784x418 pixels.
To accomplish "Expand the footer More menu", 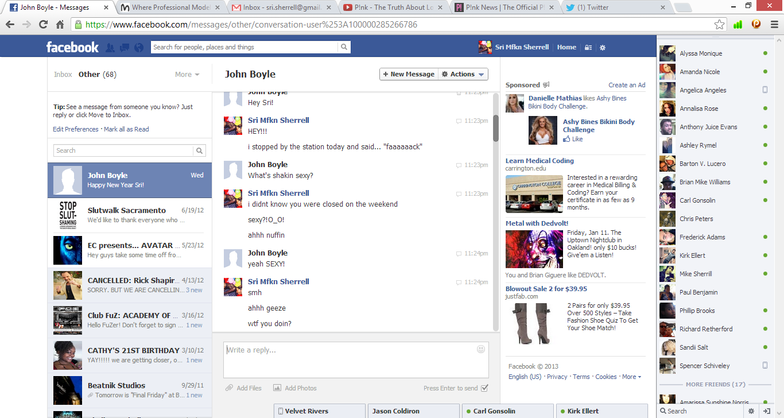I will tap(631, 377).
